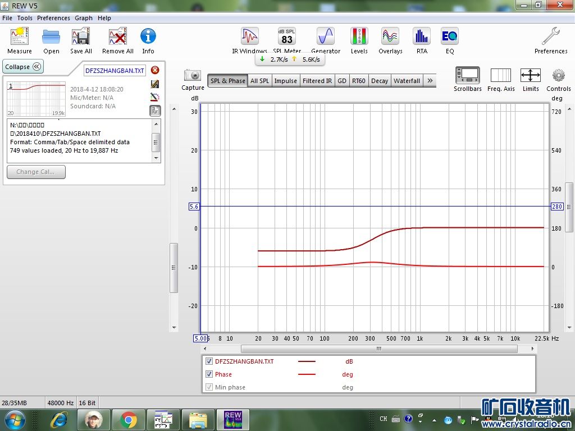575x431 pixels.
Task: Collapse the measurements side panel
Action: pos(23,67)
